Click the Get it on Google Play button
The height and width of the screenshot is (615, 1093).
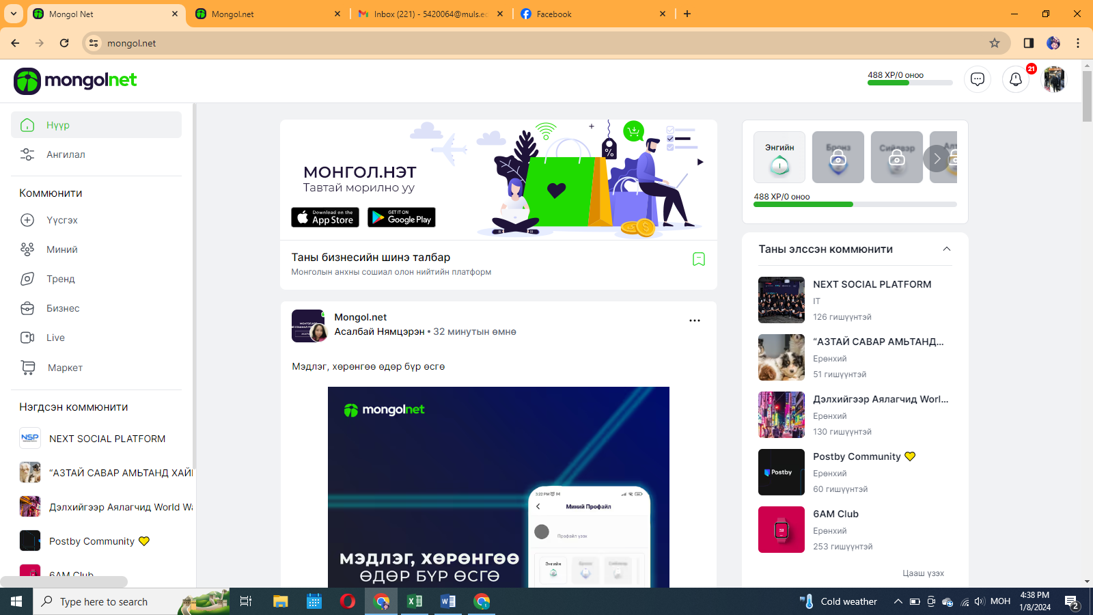pos(401,217)
